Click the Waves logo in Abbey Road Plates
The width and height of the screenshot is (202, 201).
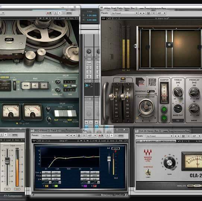[104, 18]
